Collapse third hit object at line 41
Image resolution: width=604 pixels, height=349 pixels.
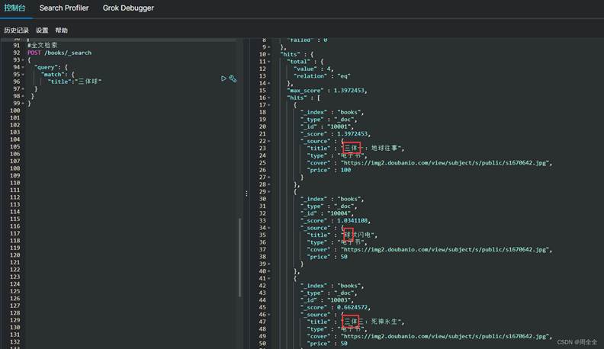point(269,278)
